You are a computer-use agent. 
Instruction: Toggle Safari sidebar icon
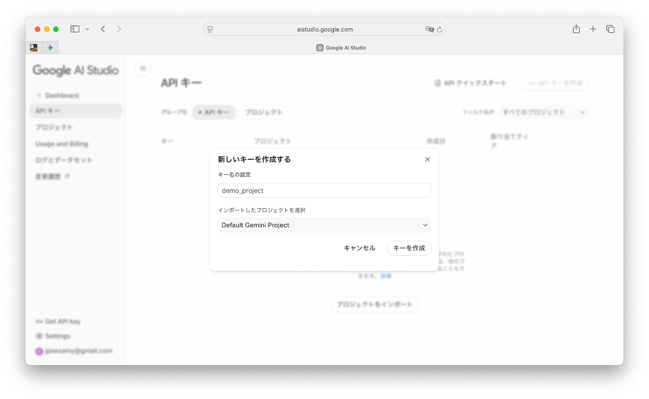[75, 29]
